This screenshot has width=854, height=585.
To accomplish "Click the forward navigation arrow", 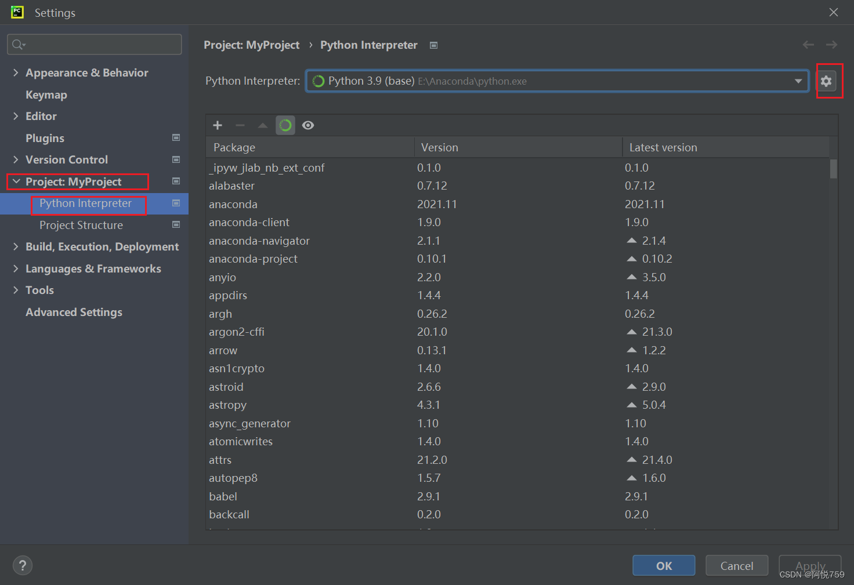I will pyautogui.click(x=831, y=45).
